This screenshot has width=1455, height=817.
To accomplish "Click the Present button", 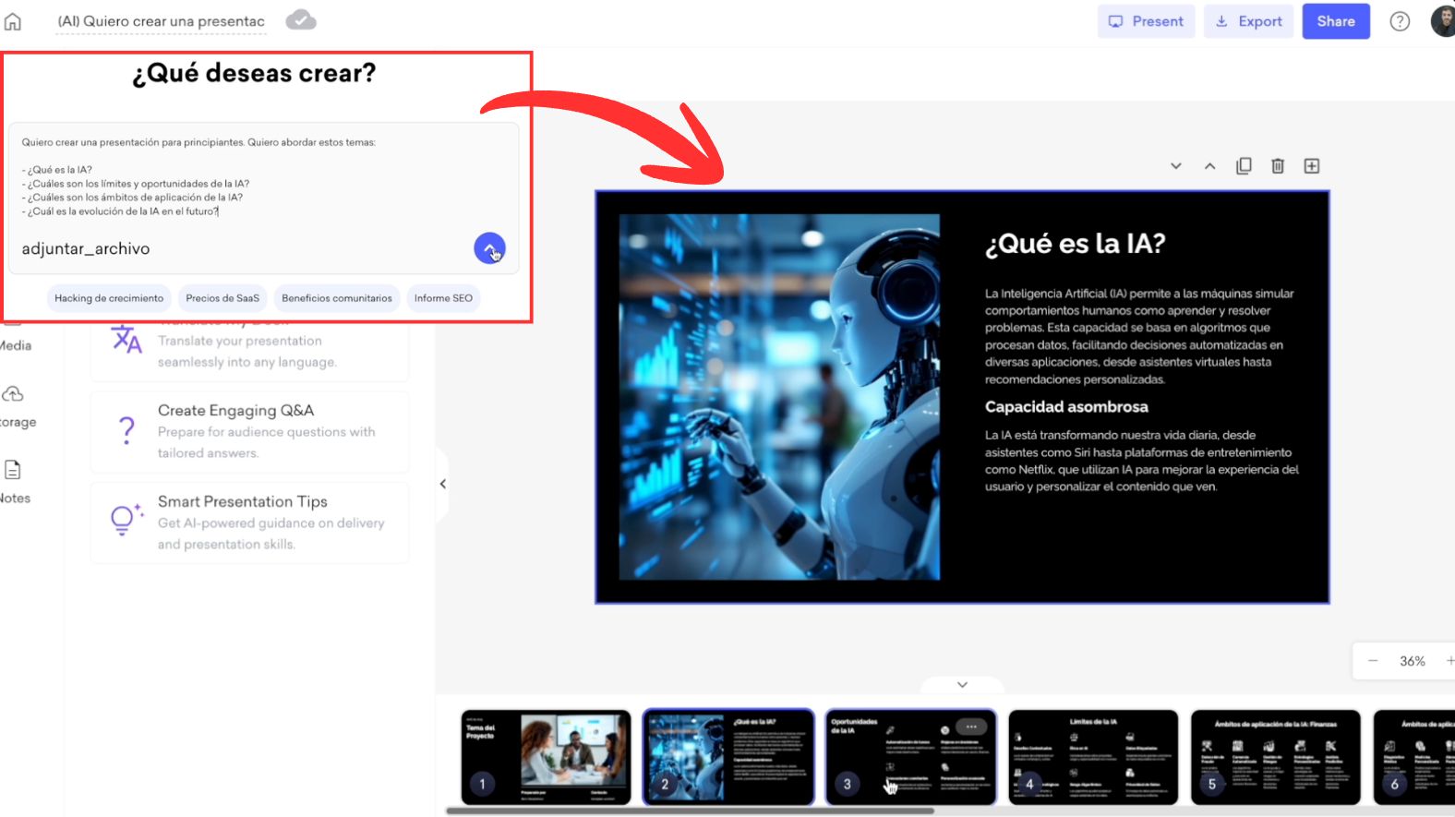I will click(x=1146, y=21).
